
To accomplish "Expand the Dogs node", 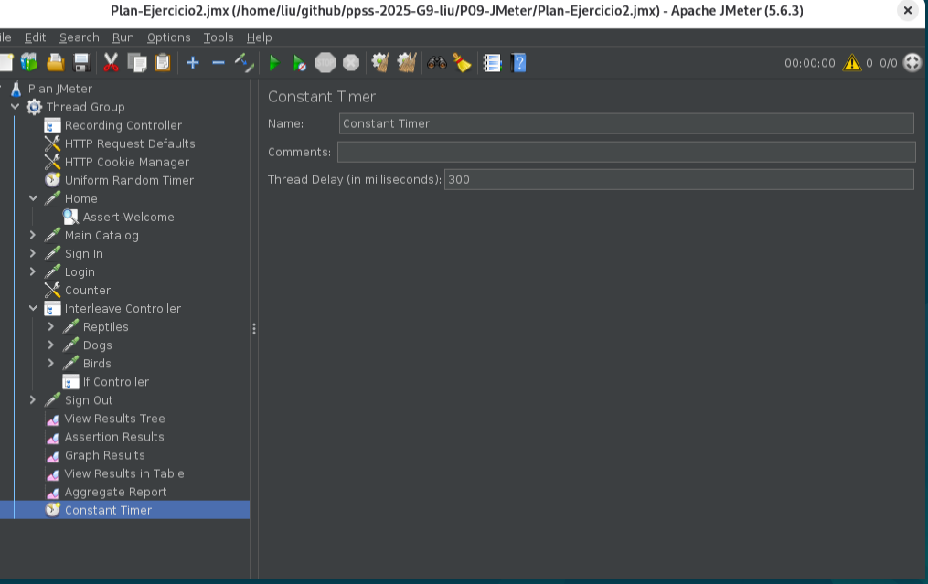I will 51,345.
